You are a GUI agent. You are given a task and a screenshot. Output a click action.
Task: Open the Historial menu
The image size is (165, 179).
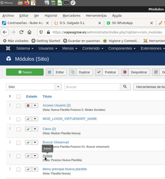(x=51, y=16)
